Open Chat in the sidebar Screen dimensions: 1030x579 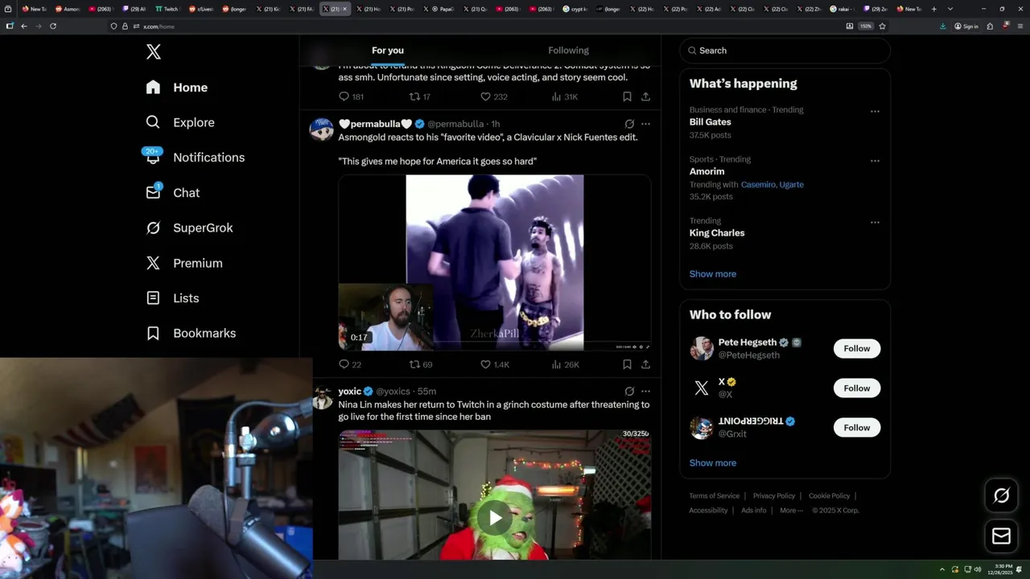pyautogui.click(x=172, y=193)
